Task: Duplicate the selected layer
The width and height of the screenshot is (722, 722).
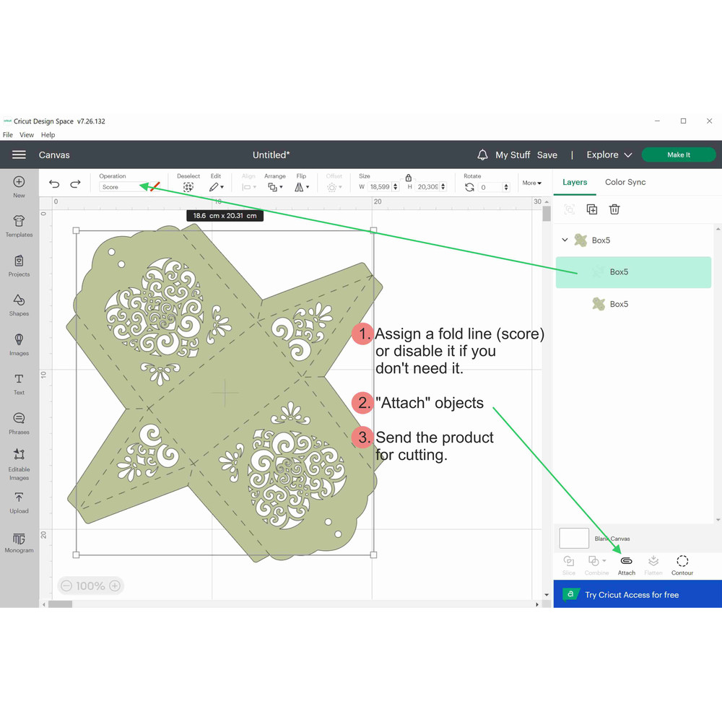Action: (x=592, y=209)
